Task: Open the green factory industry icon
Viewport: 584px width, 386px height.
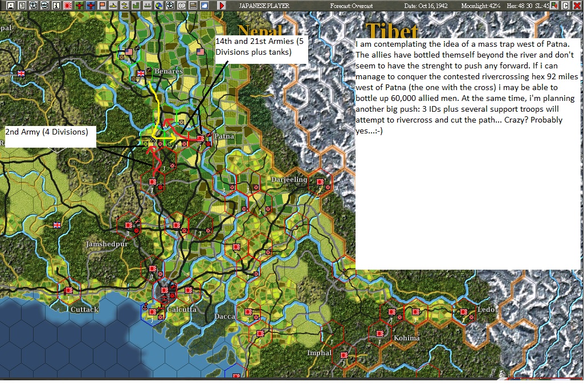Action: [136, 5]
